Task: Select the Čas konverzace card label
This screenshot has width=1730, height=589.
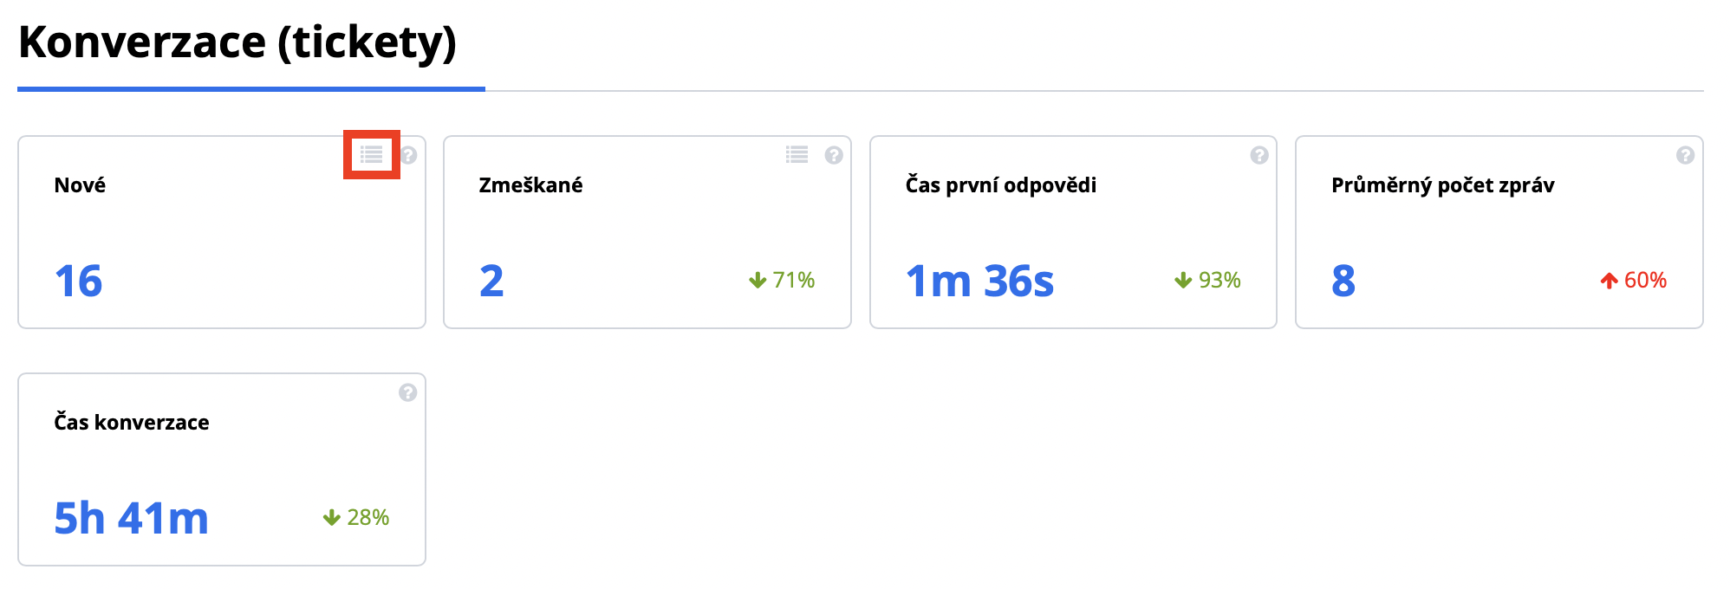Action: click(x=132, y=423)
